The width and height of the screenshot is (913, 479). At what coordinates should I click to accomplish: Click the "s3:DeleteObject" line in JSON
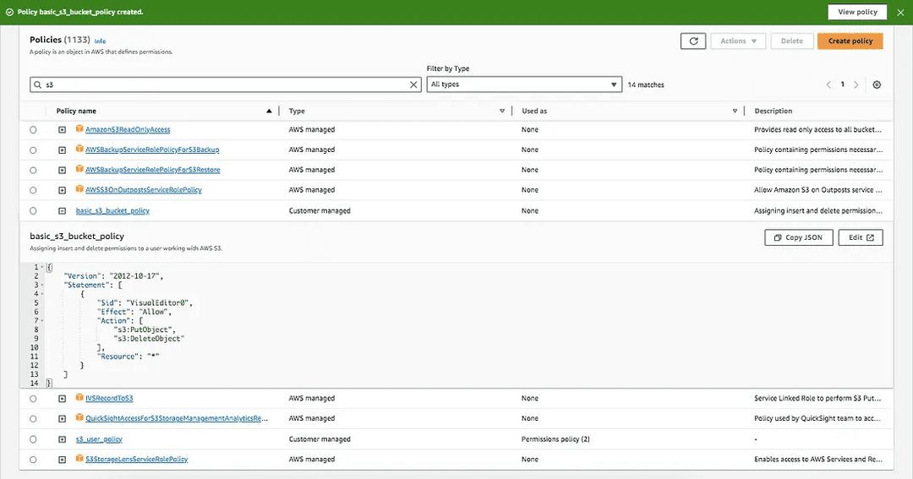[149, 339]
